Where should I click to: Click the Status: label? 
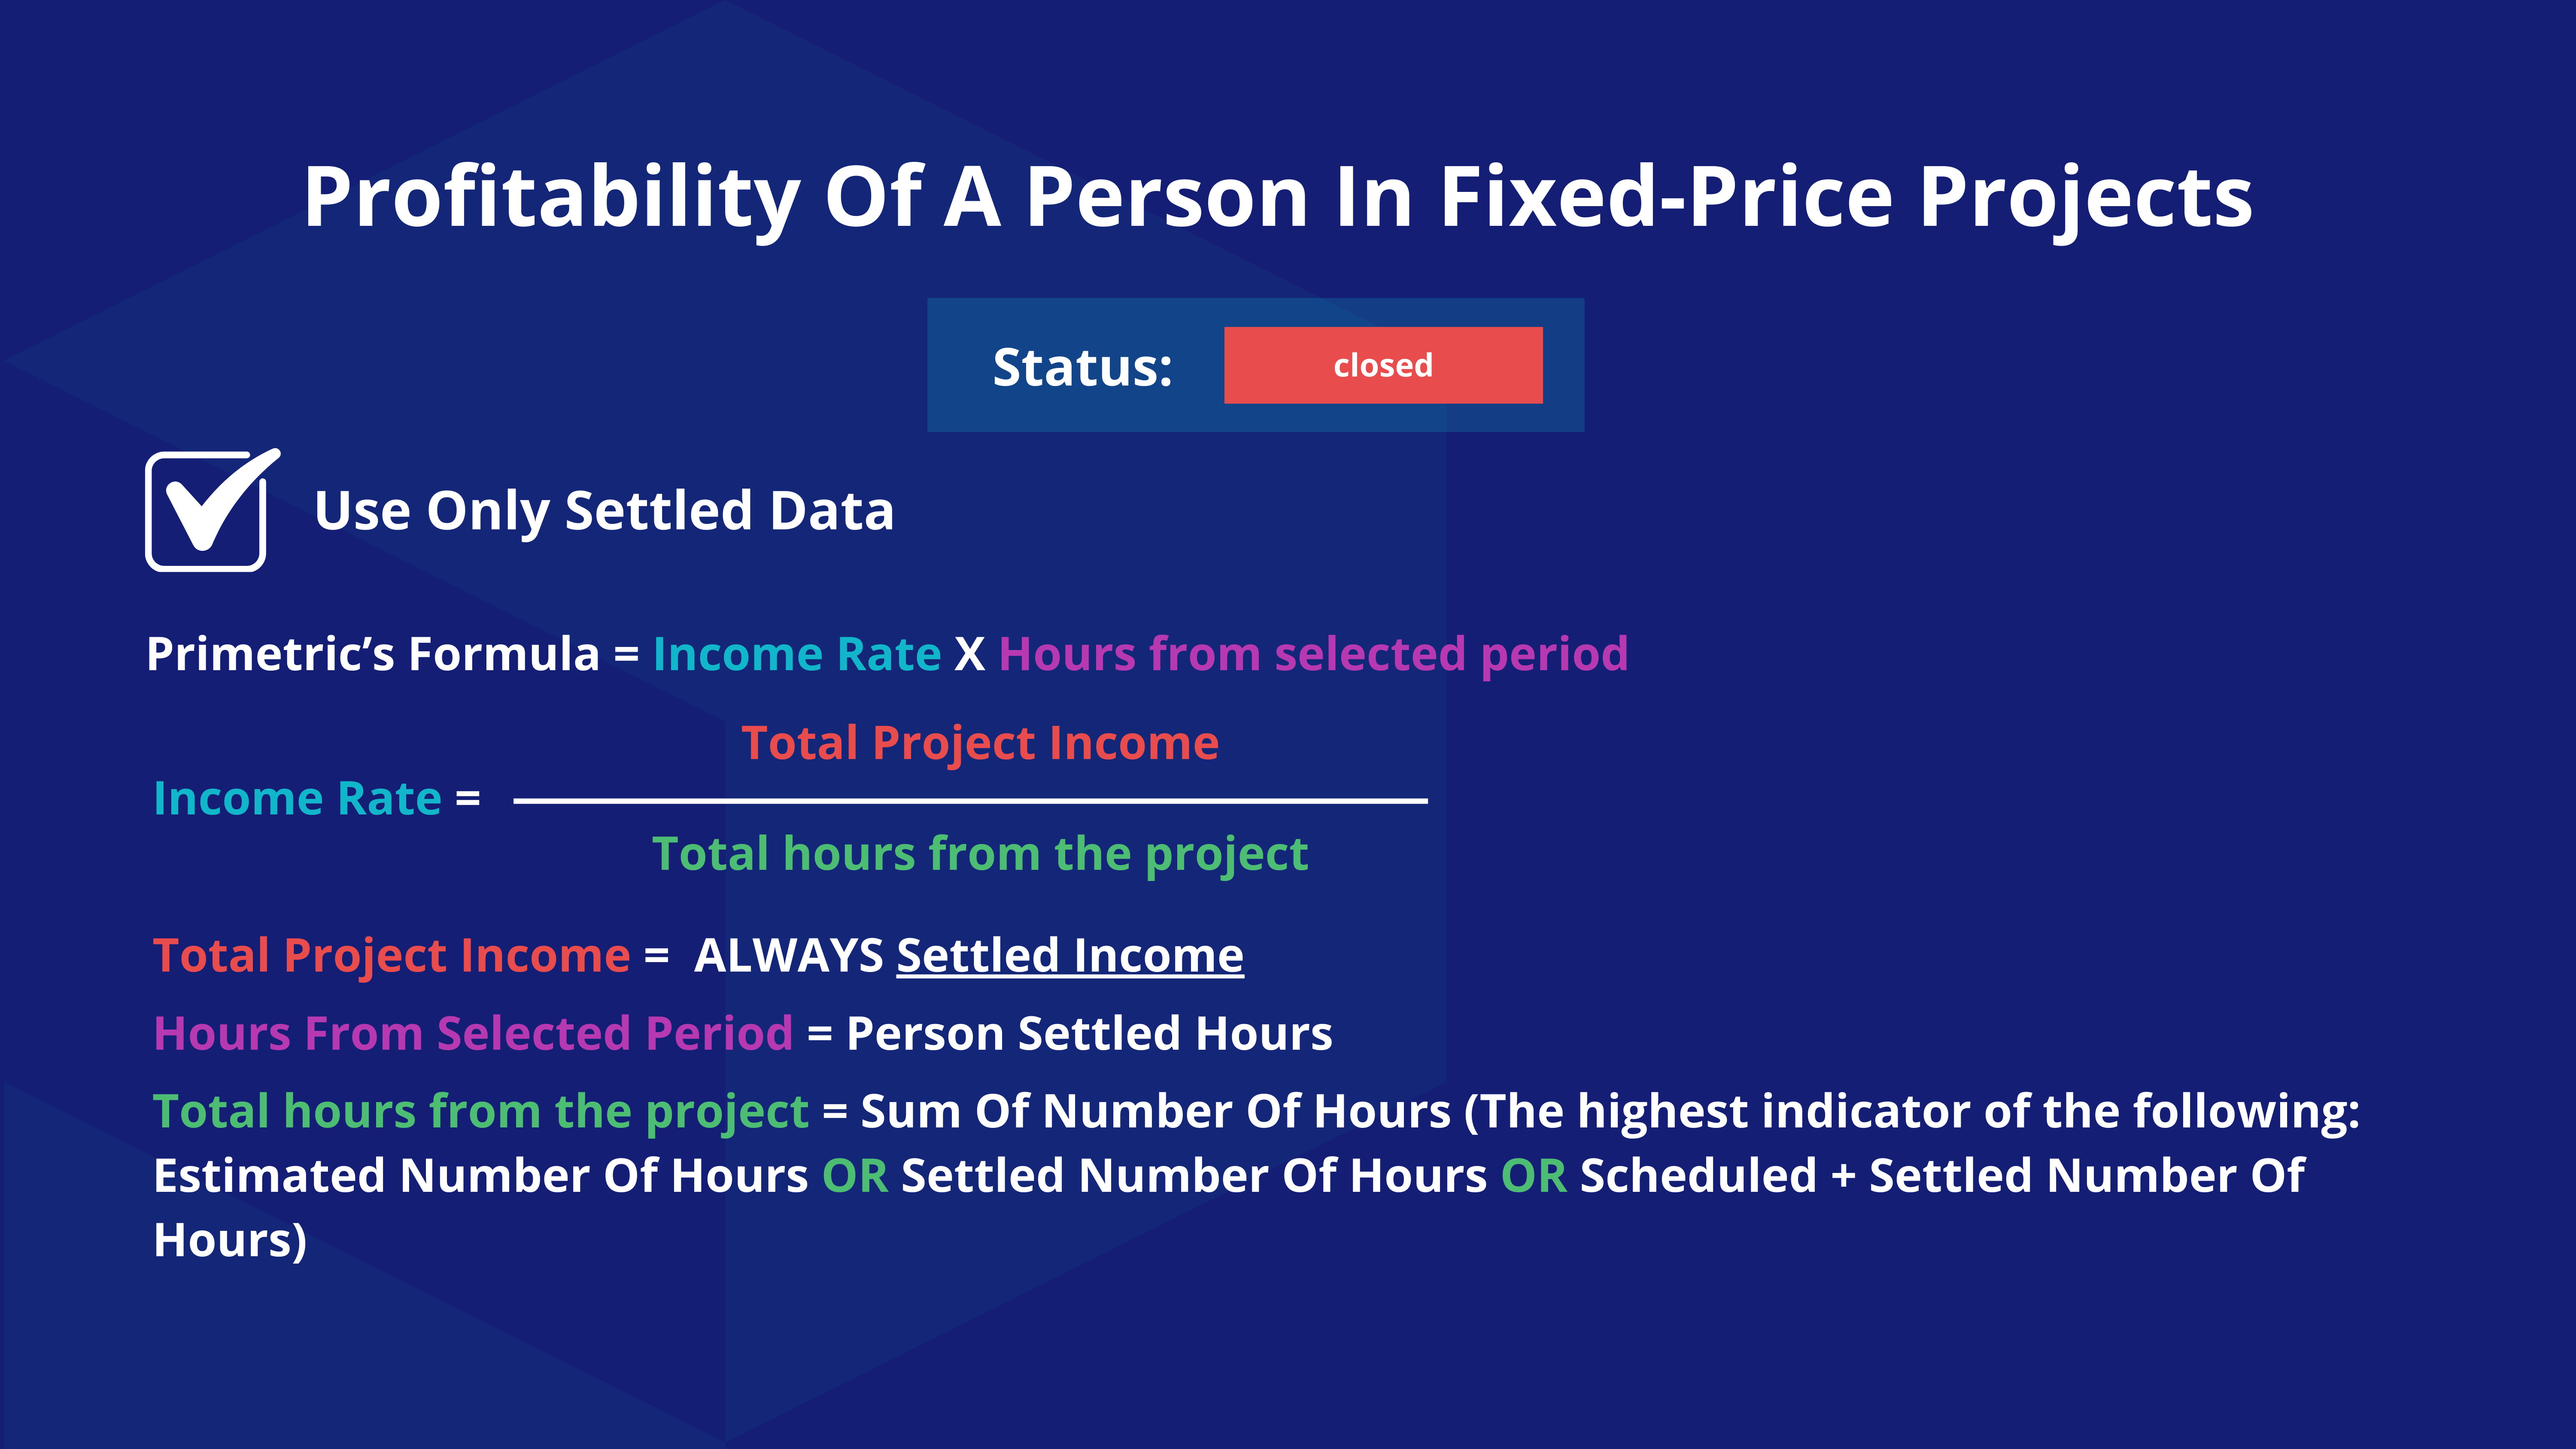tap(1082, 367)
